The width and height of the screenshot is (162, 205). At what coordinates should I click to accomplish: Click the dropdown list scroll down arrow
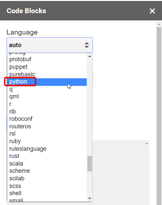click(x=90, y=198)
